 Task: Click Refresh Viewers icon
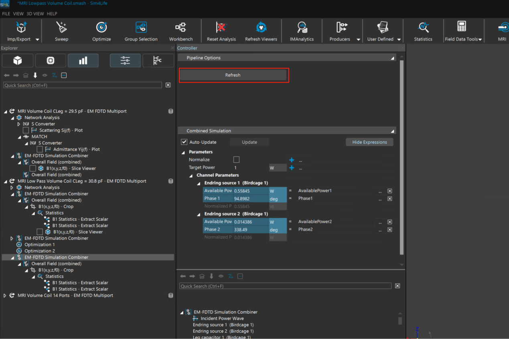point(261,28)
